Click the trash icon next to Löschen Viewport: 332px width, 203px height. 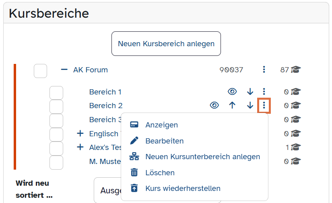pyautogui.click(x=134, y=173)
